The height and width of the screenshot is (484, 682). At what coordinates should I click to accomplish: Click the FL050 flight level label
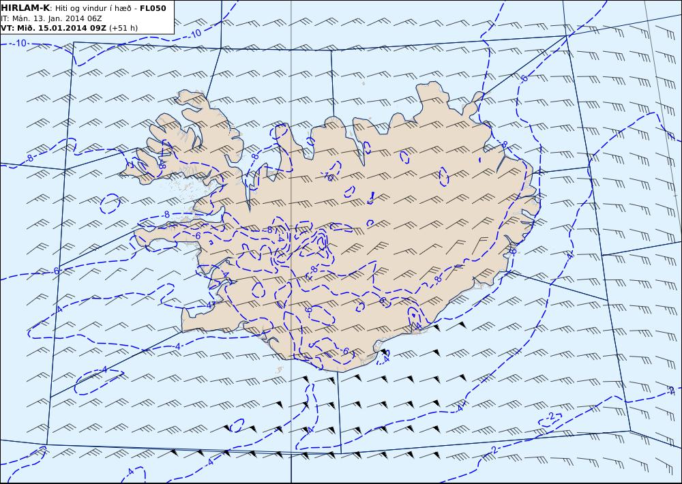point(153,8)
